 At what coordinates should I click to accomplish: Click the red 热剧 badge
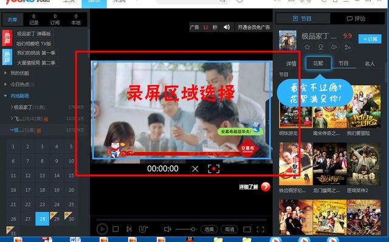pyautogui.click(x=7, y=38)
